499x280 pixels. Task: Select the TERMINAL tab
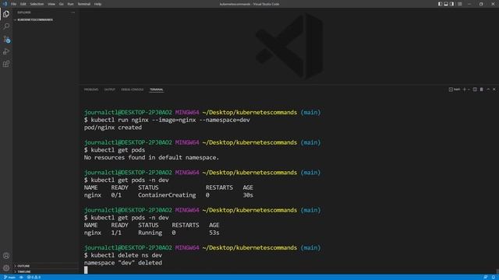(x=156, y=89)
